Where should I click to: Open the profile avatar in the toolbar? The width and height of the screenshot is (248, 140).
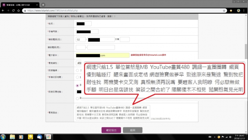point(238,11)
